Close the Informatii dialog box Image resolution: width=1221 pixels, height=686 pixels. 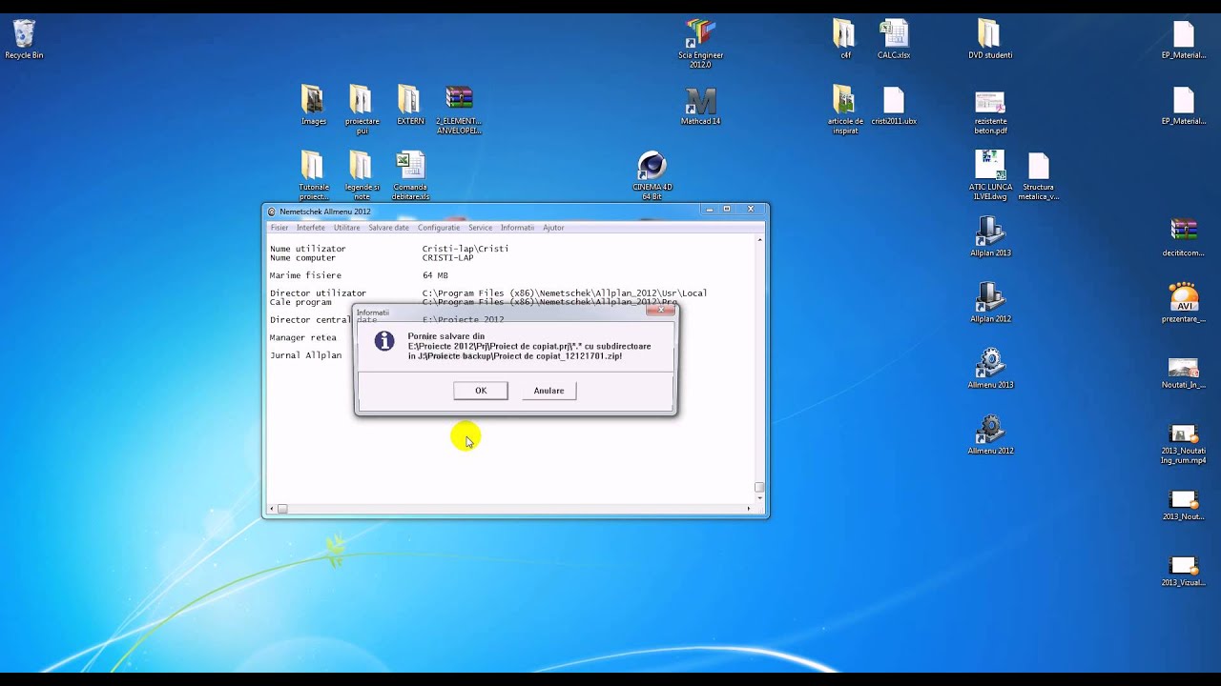point(660,311)
